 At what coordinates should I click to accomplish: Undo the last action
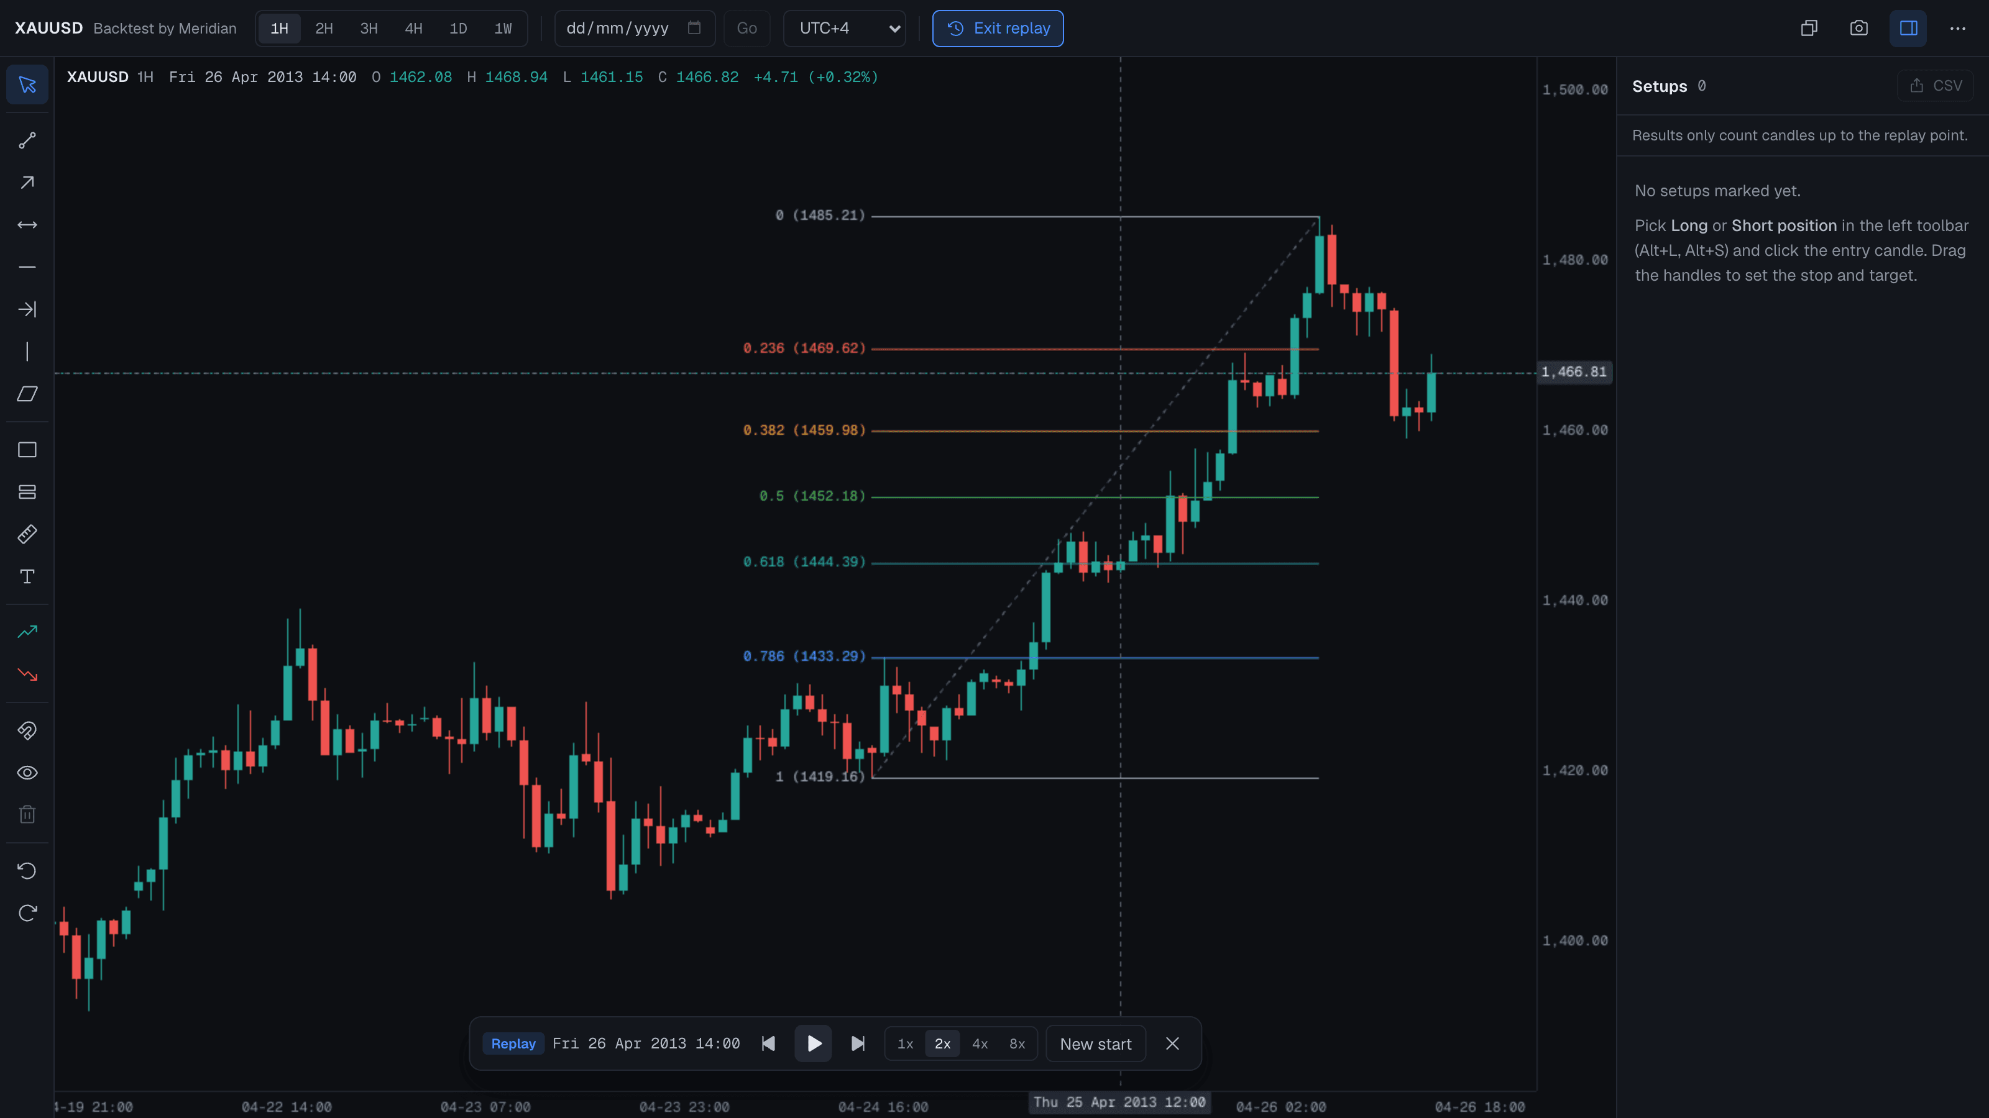pyautogui.click(x=27, y=871)
